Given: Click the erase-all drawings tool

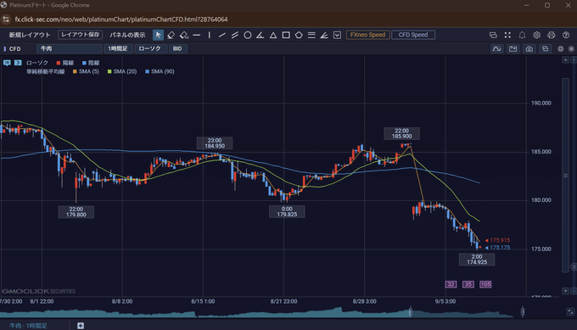Looking at the screenshot, I should [x=183, y=35].
